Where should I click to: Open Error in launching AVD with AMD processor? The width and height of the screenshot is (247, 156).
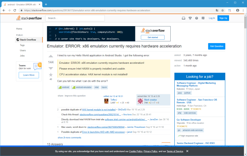(103, 132)
